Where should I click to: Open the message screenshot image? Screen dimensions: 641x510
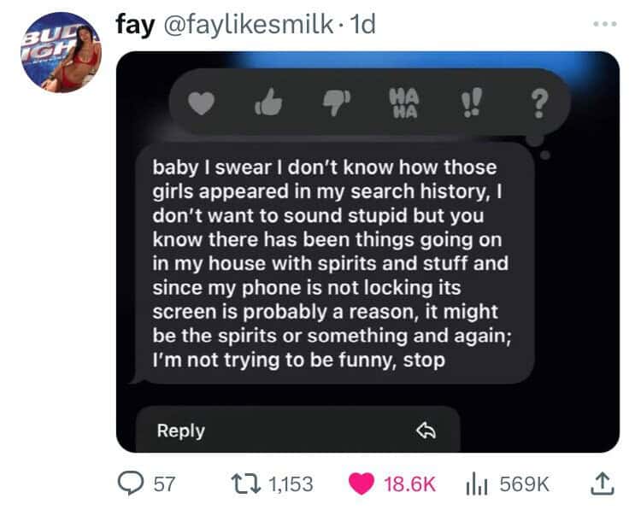(368, 252)
